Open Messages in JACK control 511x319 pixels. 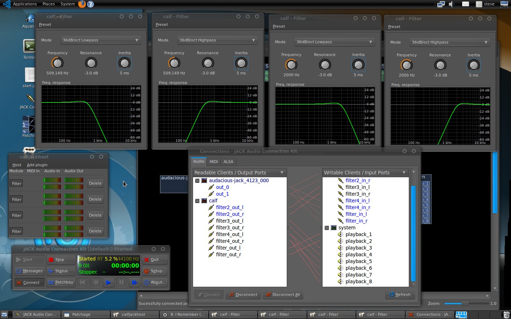[29, 271]
